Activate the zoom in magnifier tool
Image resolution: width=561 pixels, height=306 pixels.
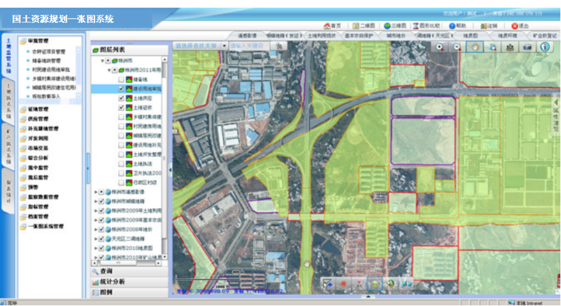click(x=441, y=47)
